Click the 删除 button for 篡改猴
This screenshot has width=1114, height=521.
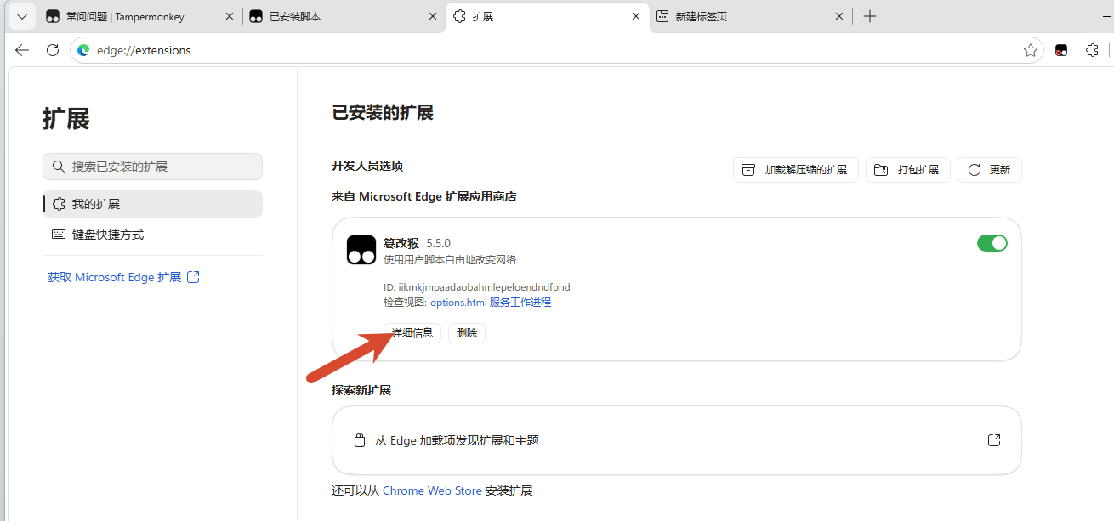pyautogui.click(x=467, y=333)
